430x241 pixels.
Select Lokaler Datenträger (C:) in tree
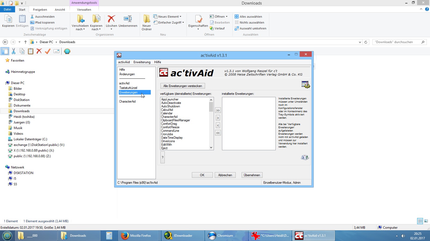point(30,139)
